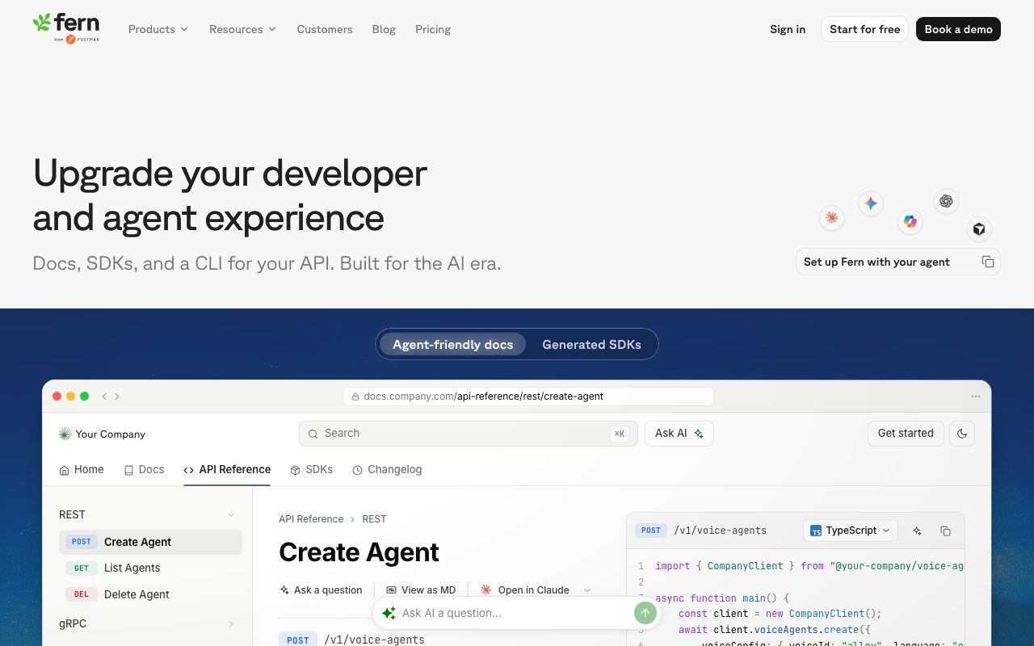Click the View as MD button
This screenshot has height=646, width=1034.
click(x=421, y=590)
